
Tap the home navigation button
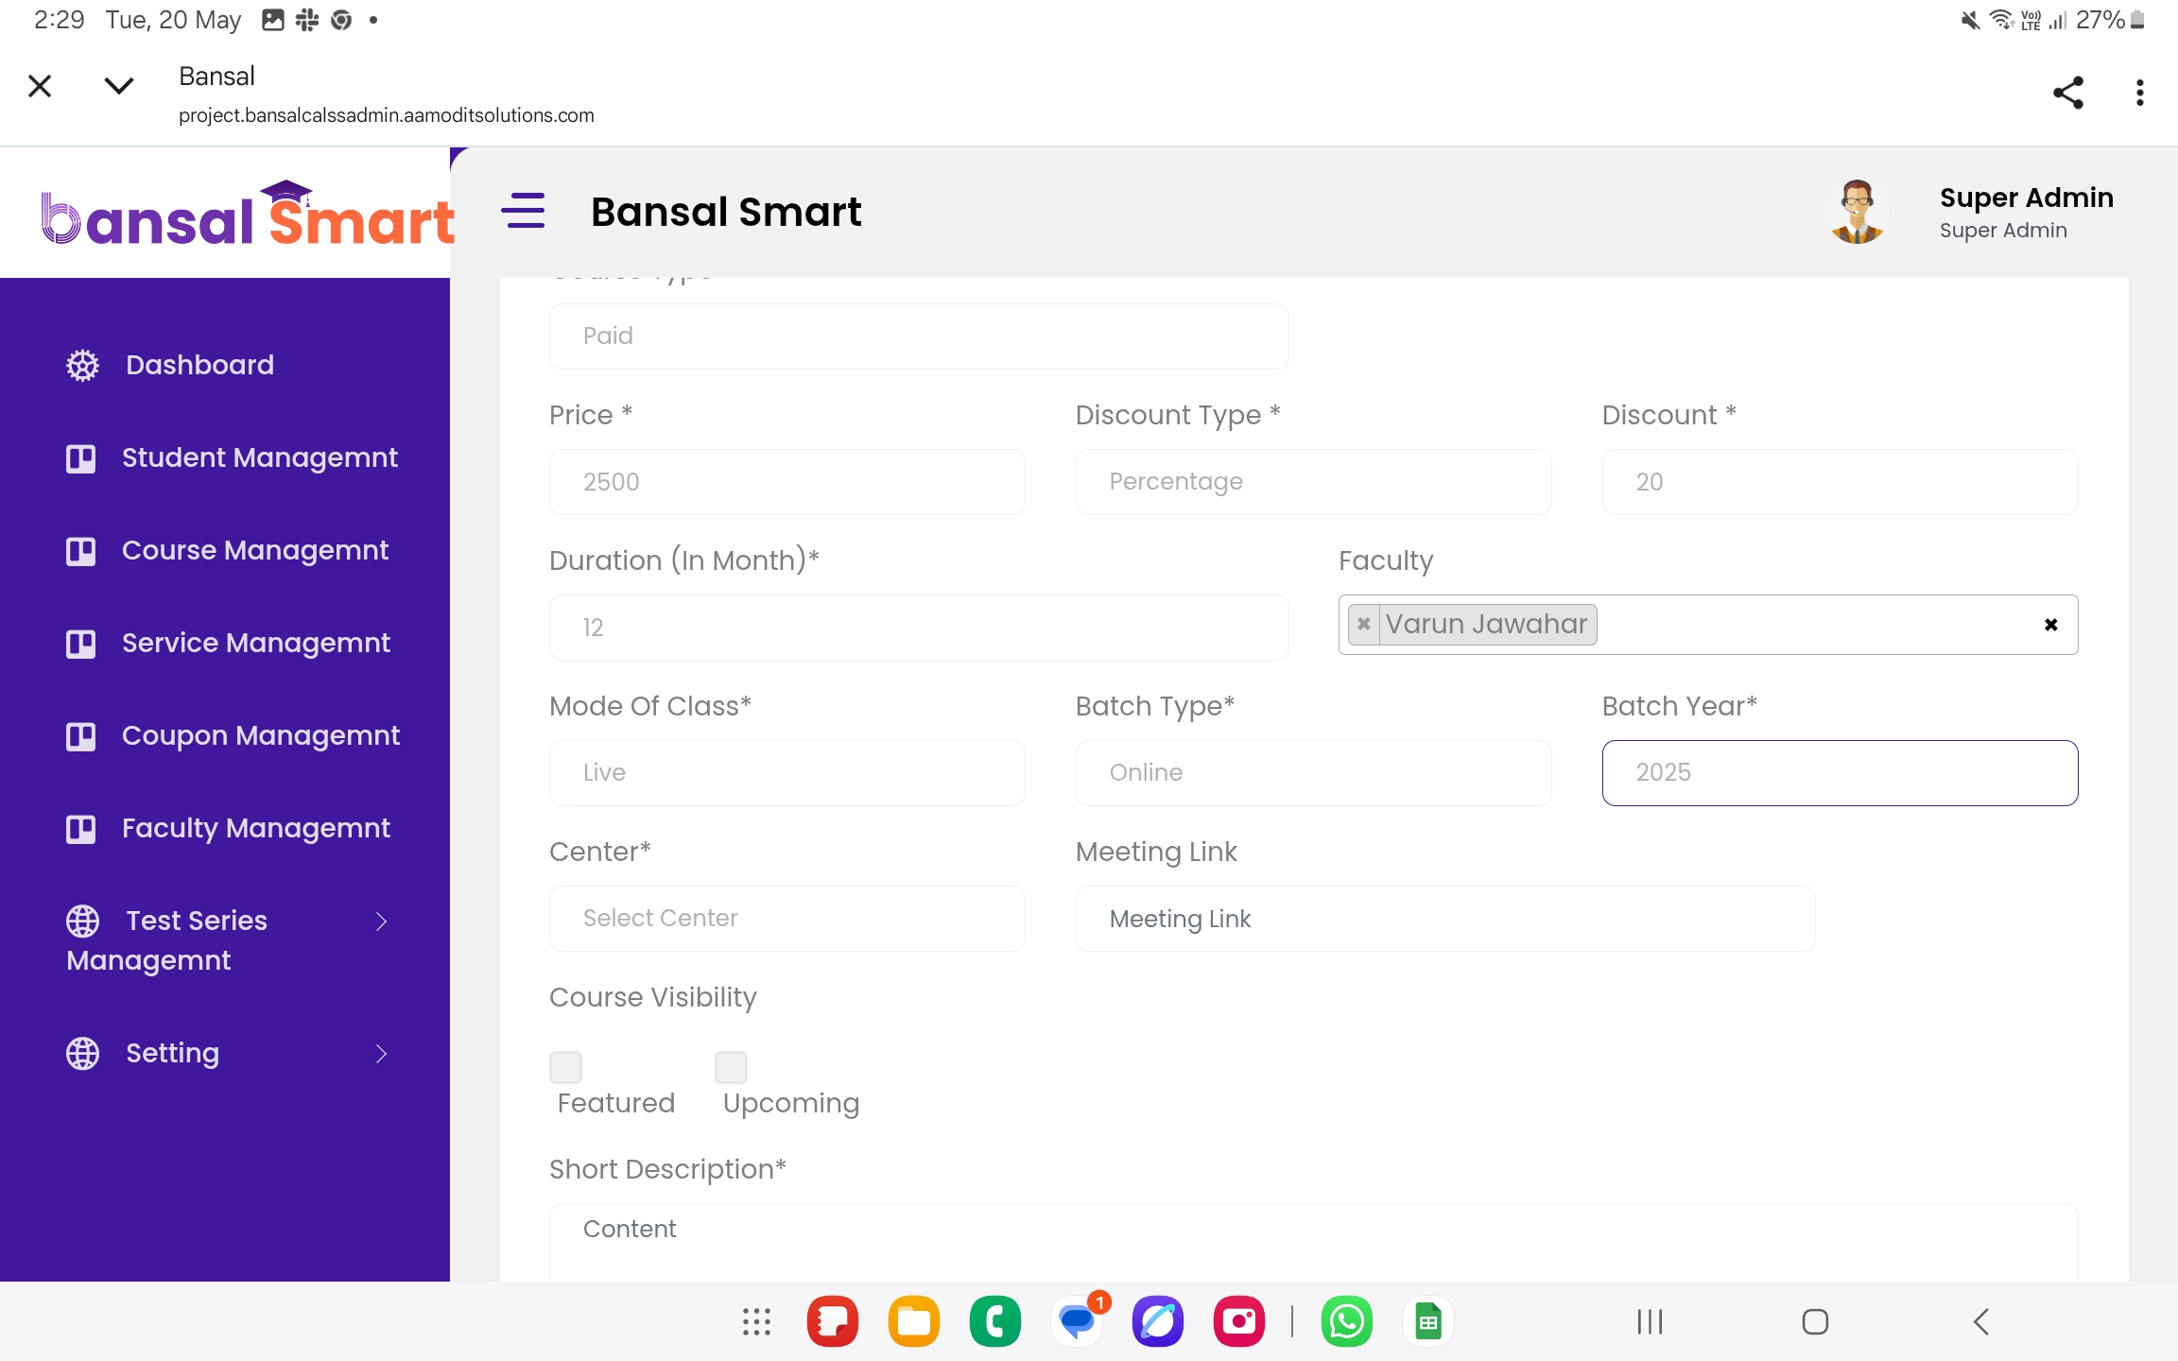click(1815, 1321)
